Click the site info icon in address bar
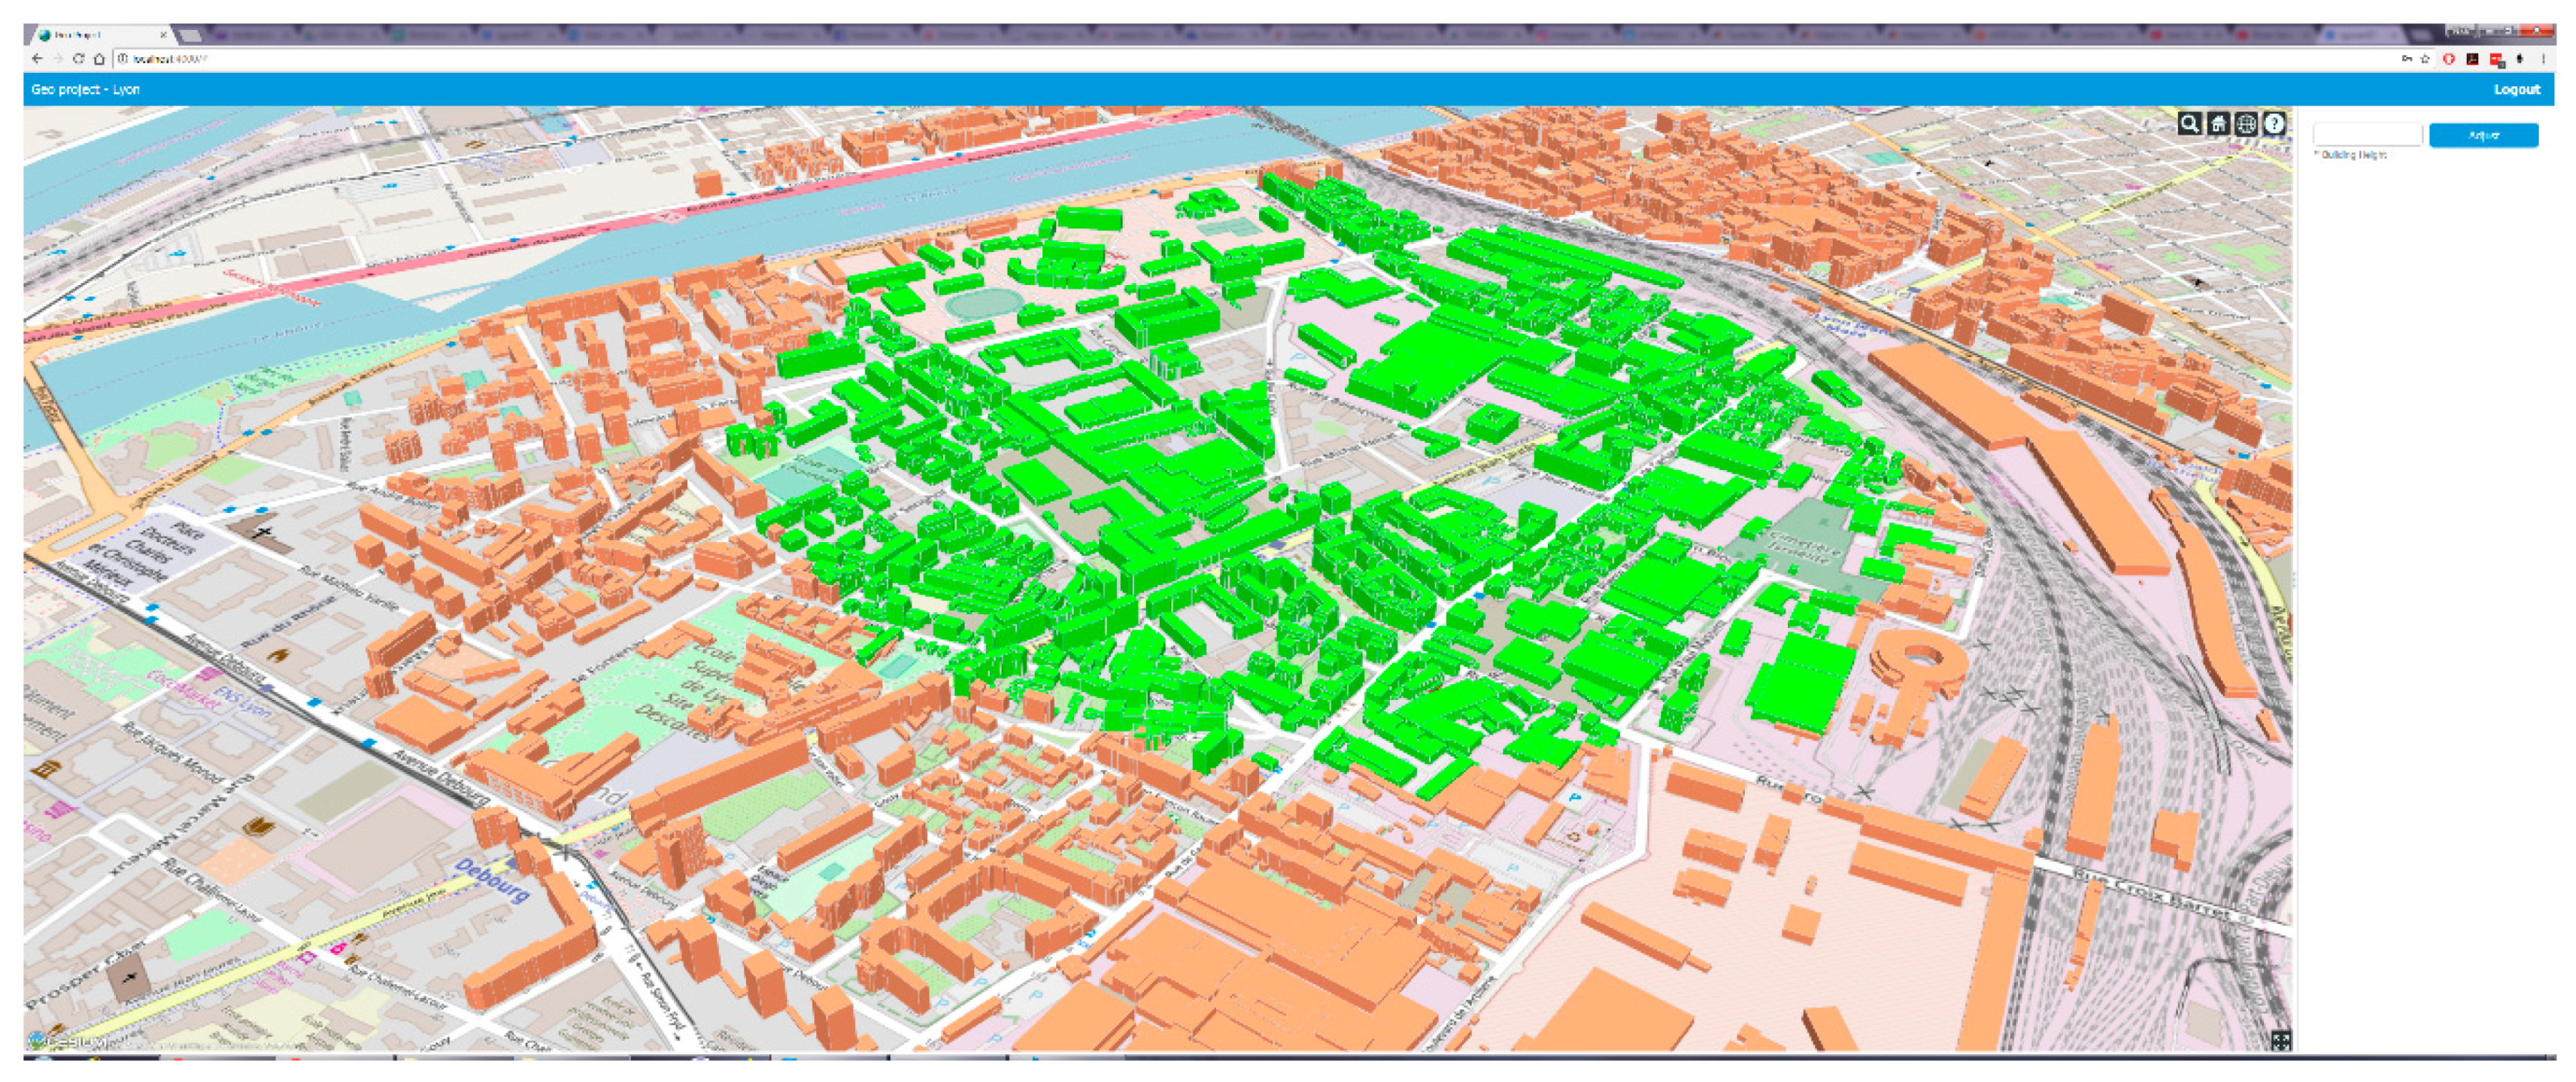 point(122,59)
